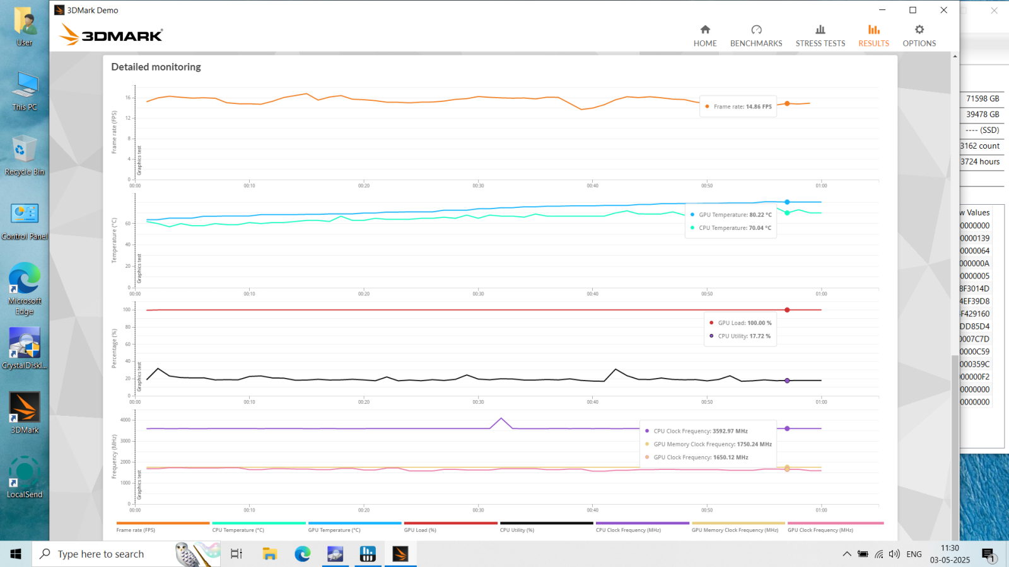Click the CPU utility data point marker

787,381
